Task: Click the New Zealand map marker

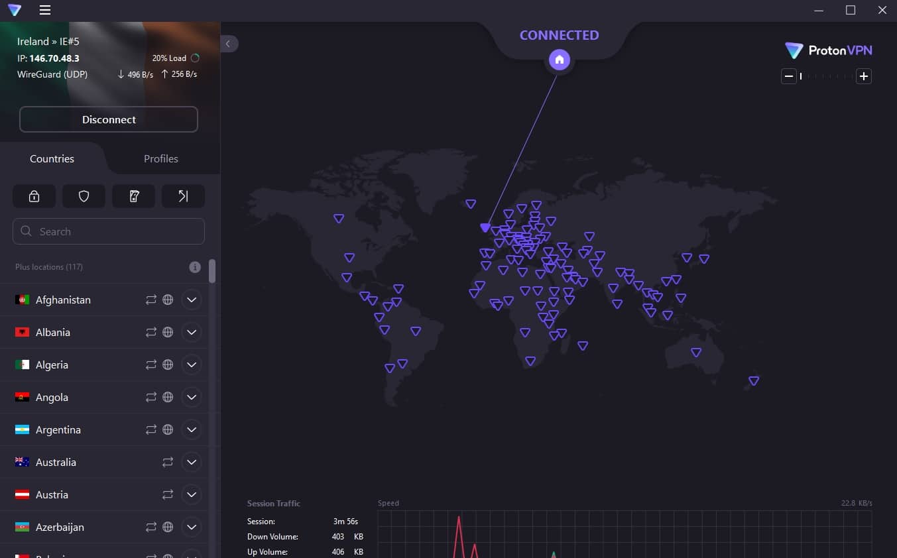Action: tap(754, 381)
